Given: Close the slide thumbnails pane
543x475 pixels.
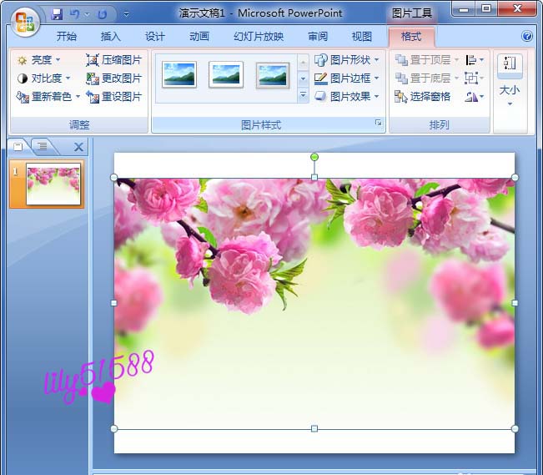Looking at the screenshot, I should [x=79, y=147].
